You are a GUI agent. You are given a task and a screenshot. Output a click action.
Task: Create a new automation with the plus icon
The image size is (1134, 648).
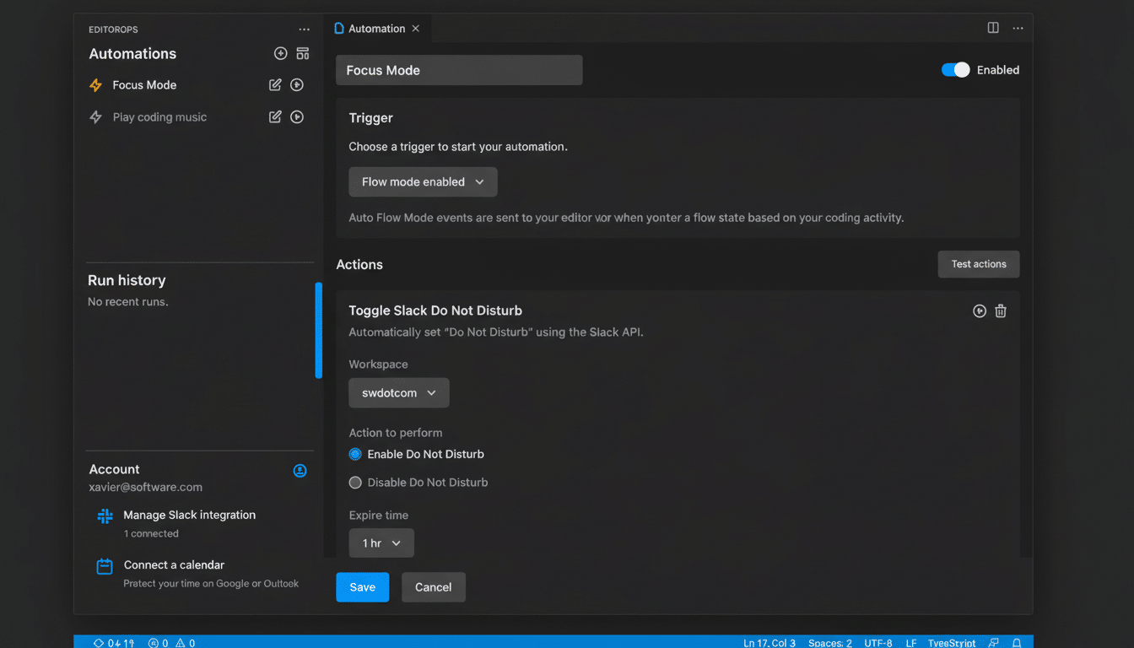pos(280,53)
